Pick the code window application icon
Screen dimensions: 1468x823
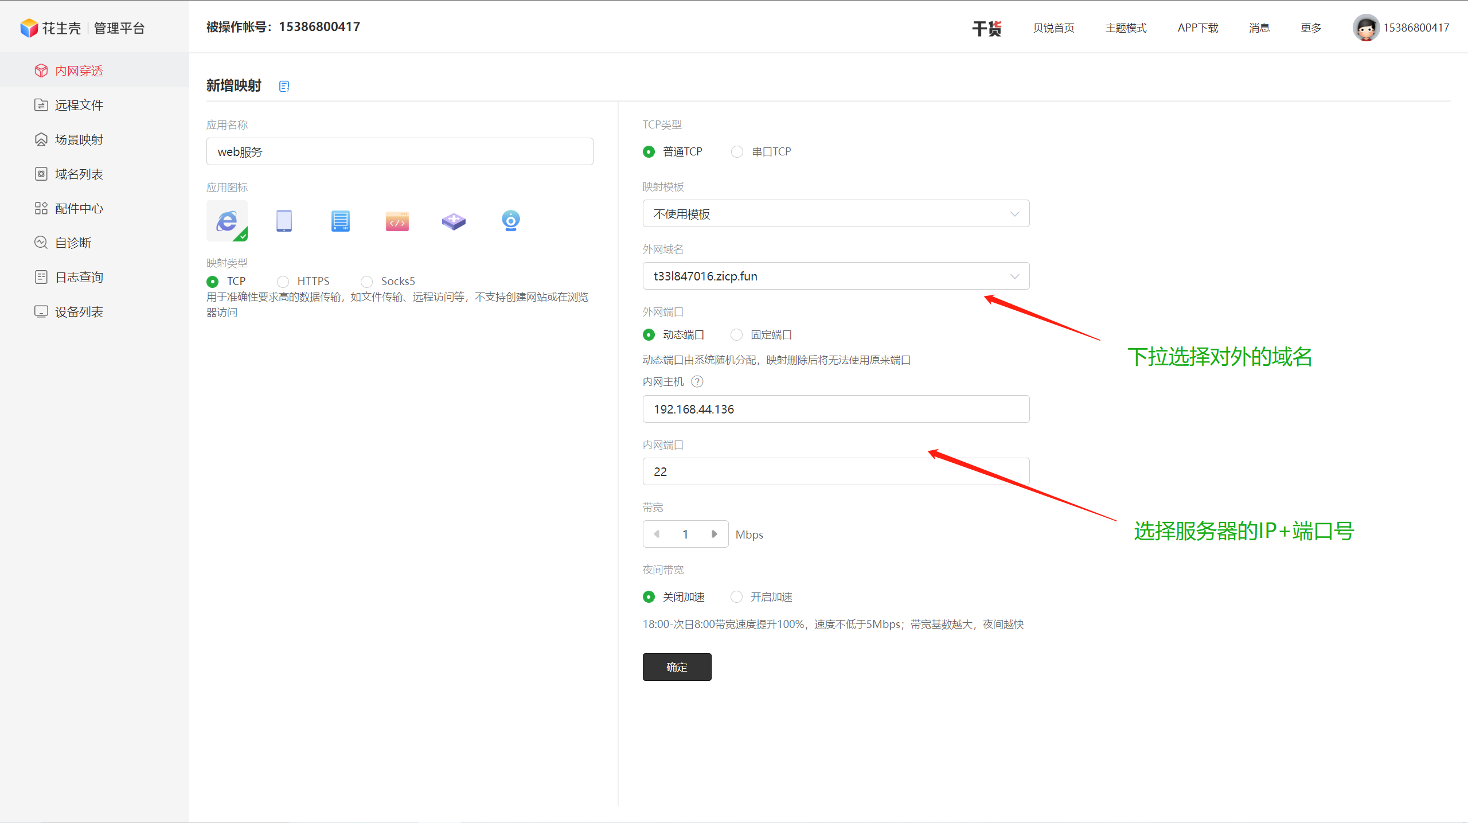coord(397,221)
